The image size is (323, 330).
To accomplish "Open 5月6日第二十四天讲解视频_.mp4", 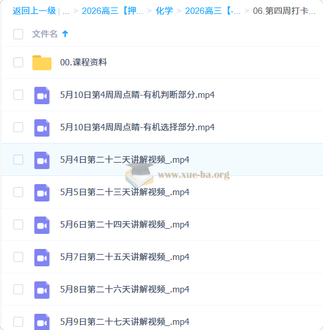I will tap(125, 225).
